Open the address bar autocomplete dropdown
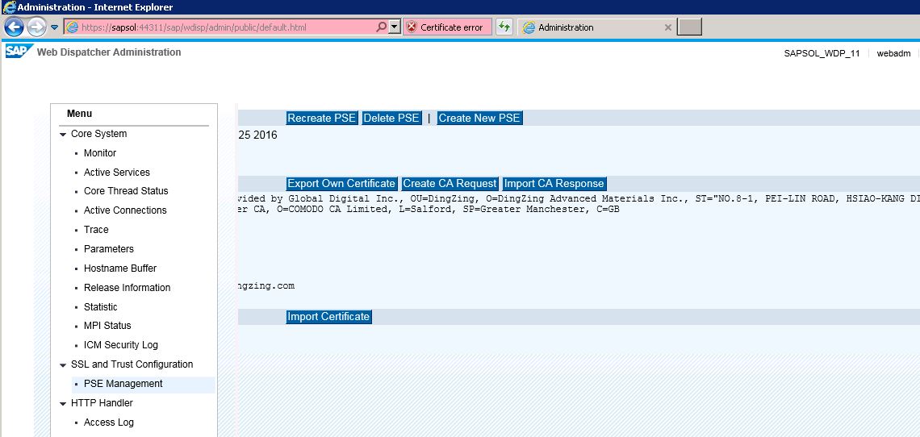Image resolution: width=920 pixels, height=437 pixels. 395,27
